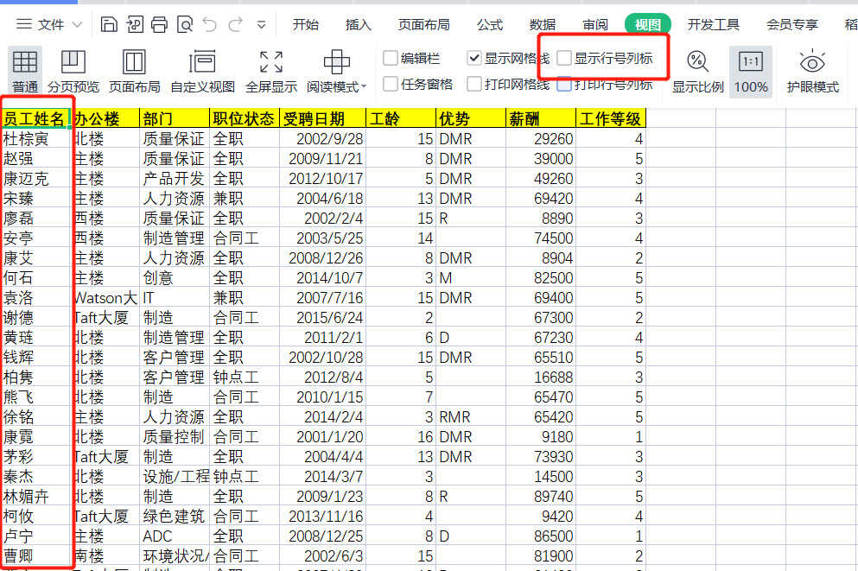
Task: Expand the 文件 menu dropdown arrow
Action: point(77,25)
